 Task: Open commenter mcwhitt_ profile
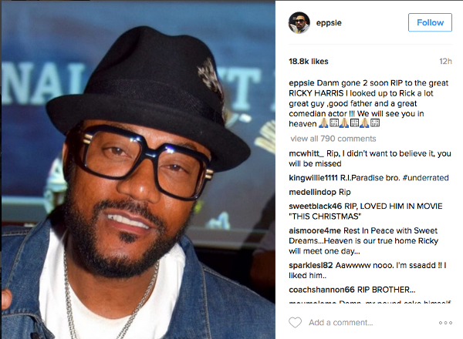(x=306, y=153)
